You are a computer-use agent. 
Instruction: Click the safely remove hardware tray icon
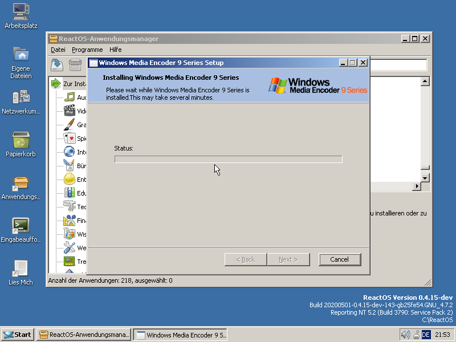click(x=416, y=335)
